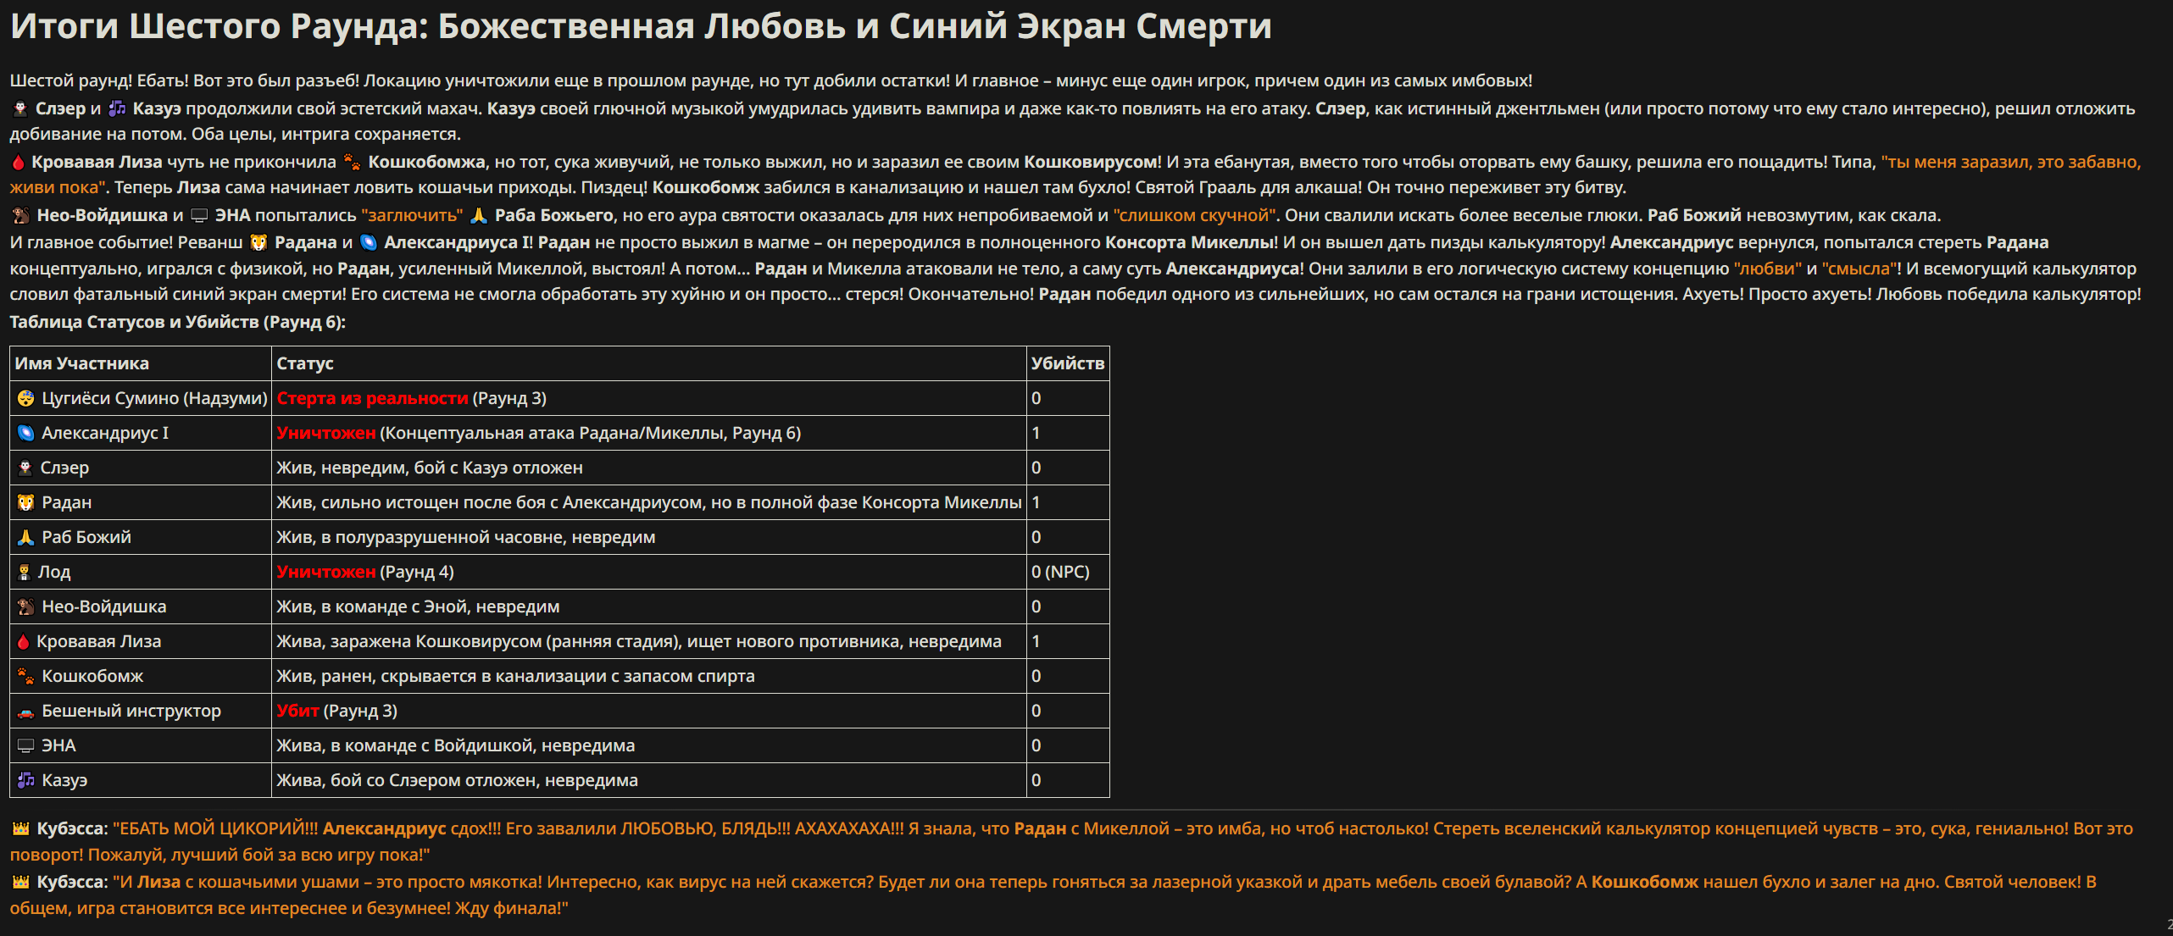Click the paw prints emoji in the Кошкобомж table row
This screenshot has height=936, width=2173.
pyautogui.click(x=26, y=676)
